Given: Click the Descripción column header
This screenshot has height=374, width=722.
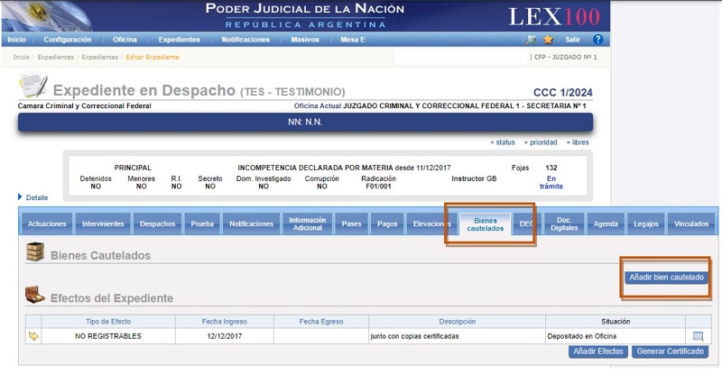Looking at the screenshot, I should tap(457, 322).
